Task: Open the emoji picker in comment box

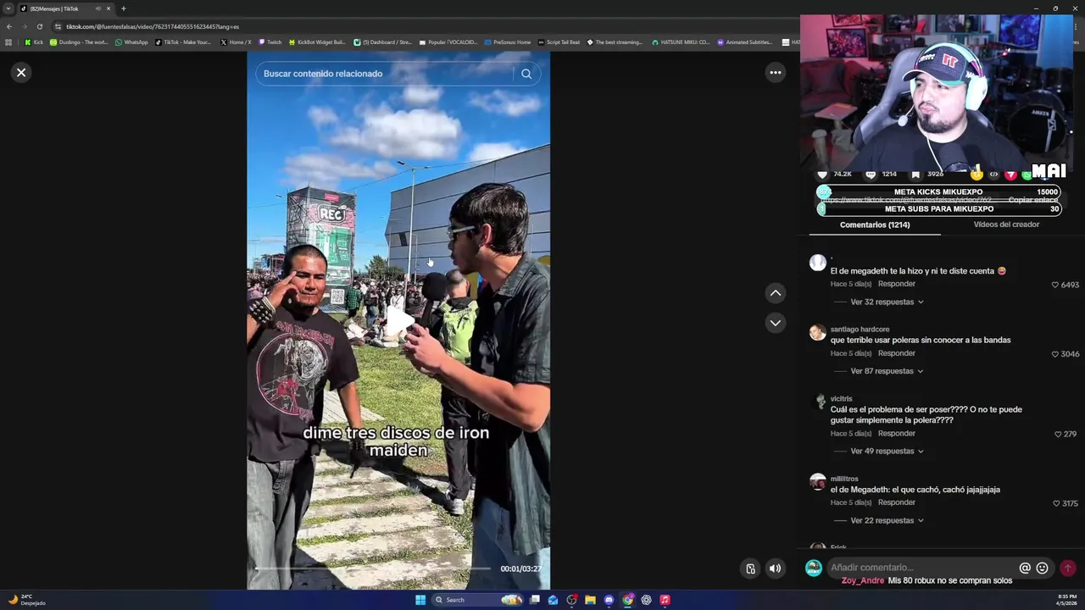Action: tap(1042, 568)
